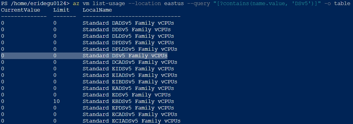Click the Standard ECIADSv5 Family vCPUs entry
Image resolution: width=353 pixels, height=124 pixels.
coord(131,121)
